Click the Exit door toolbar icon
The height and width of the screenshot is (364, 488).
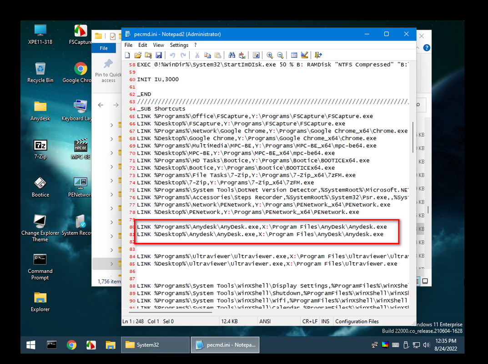[318, 55]
